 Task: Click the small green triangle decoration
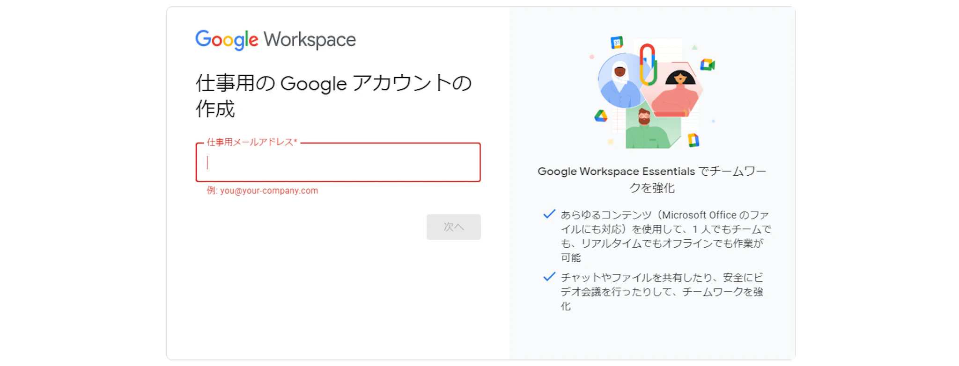click(694, 47)
